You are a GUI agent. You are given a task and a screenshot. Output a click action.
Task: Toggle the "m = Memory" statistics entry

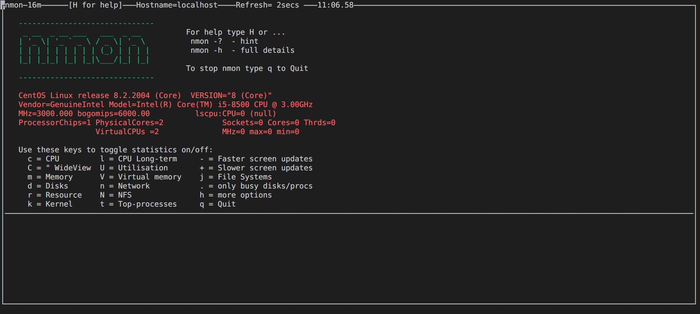point(50,177)
